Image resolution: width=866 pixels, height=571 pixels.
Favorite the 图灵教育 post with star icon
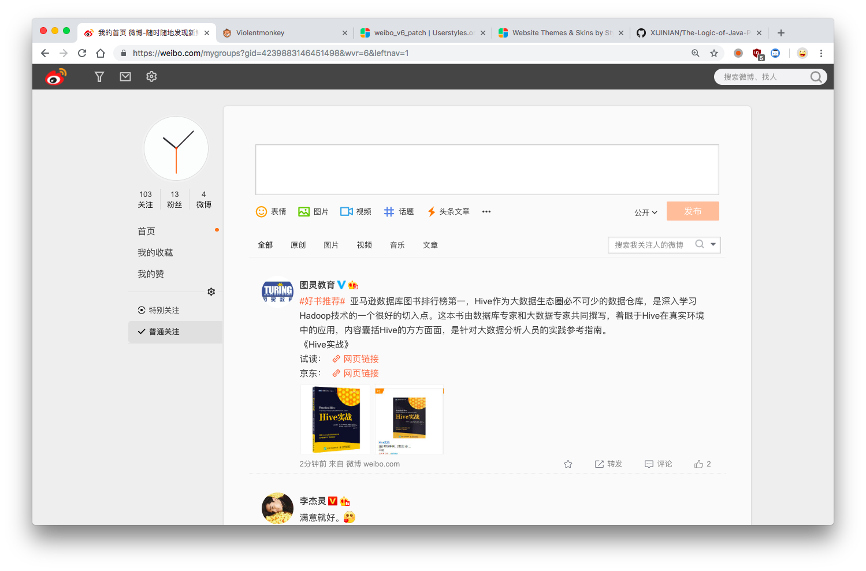pyautogui.click(x=568, y=464)
